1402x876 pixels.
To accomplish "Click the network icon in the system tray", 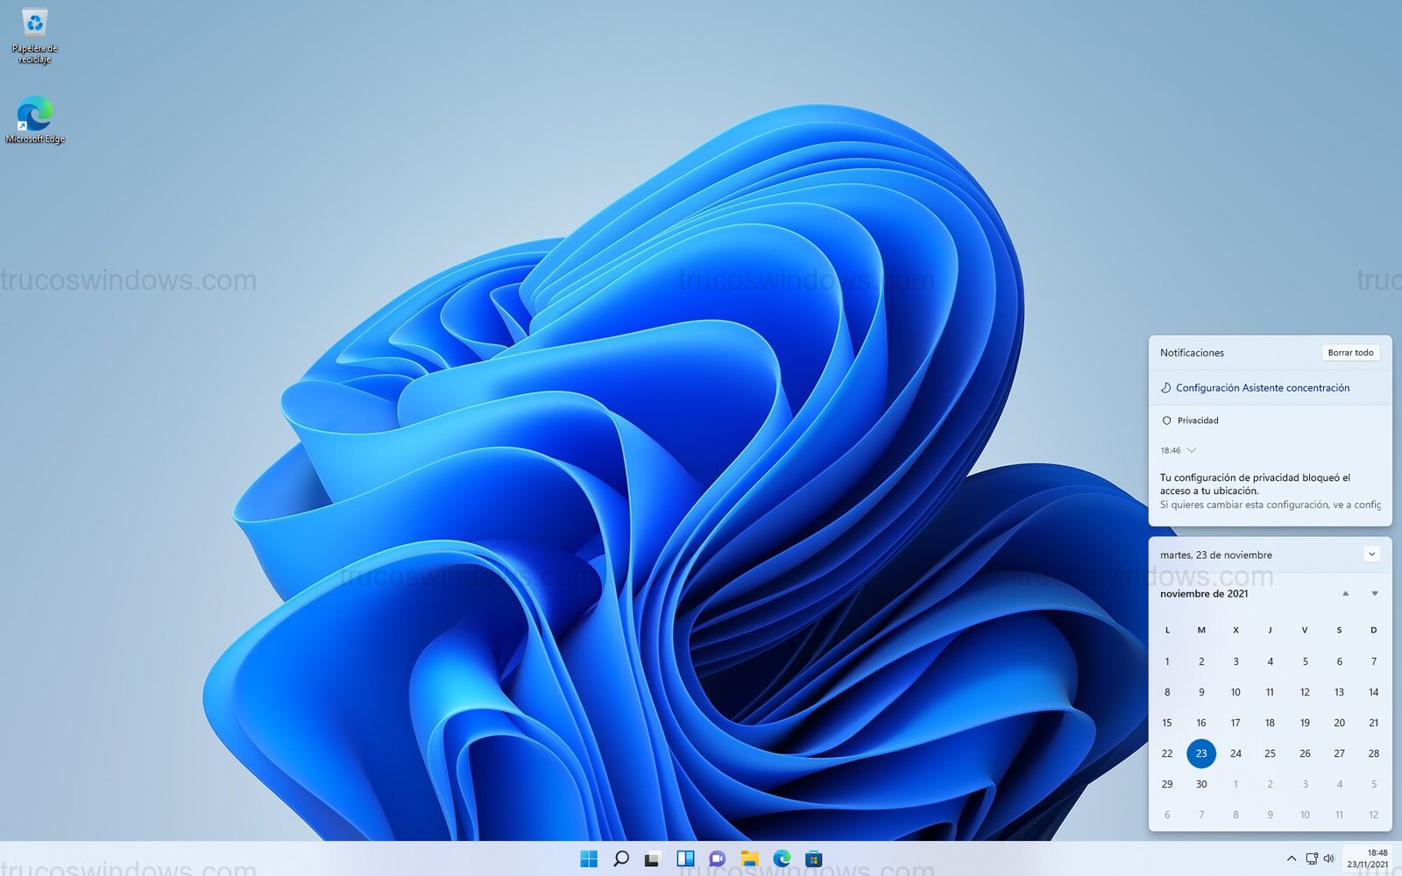I will (x=1313, y=859).
